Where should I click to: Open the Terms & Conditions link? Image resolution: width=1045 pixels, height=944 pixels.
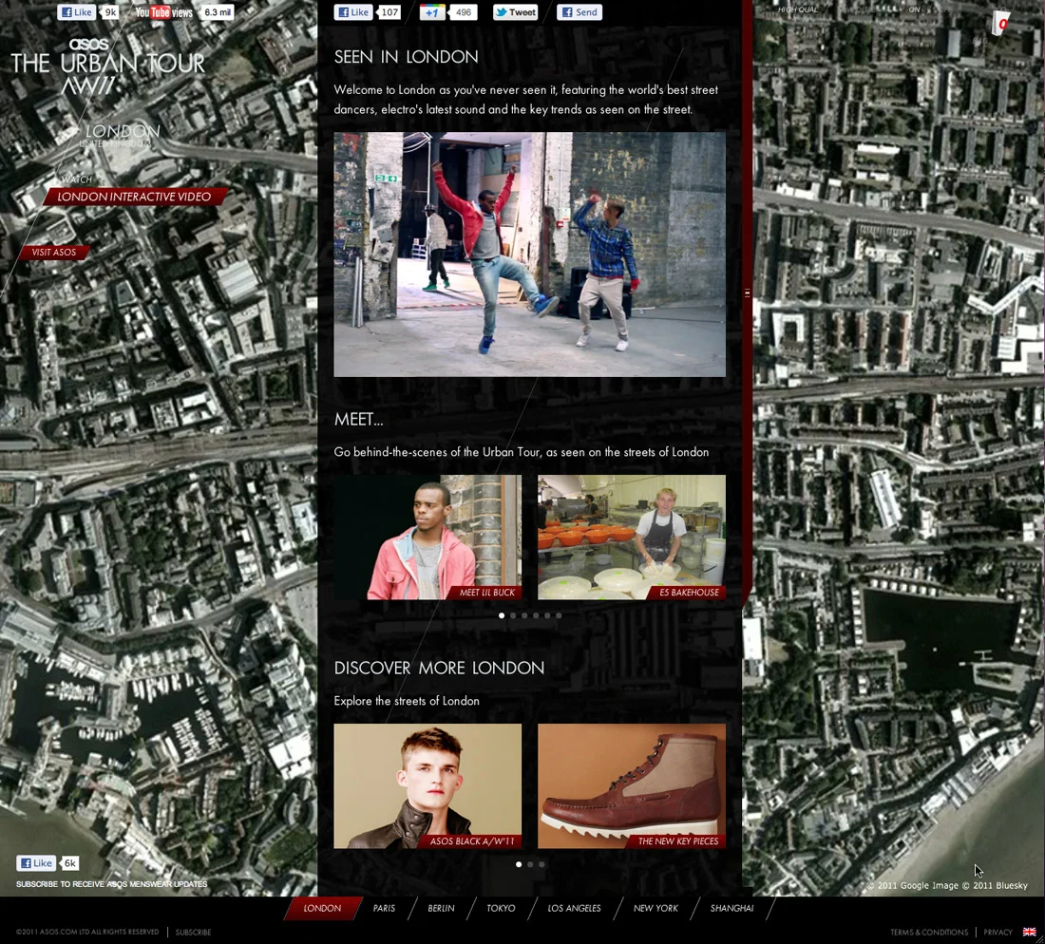929,932
